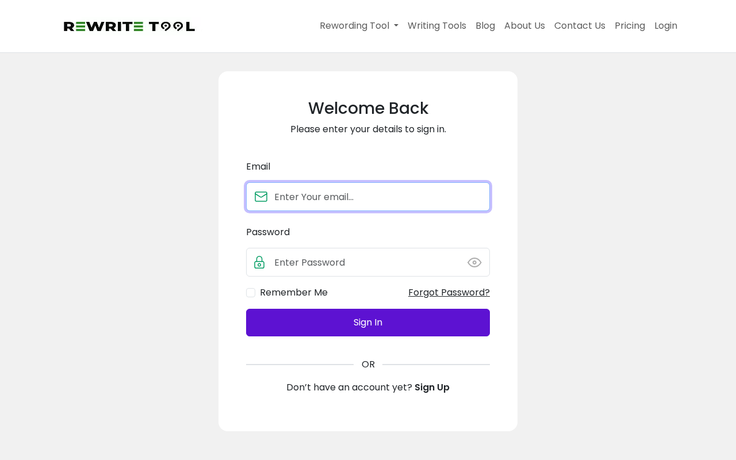
Task: Click the envelope icon in email field
Action: point(261,197)
